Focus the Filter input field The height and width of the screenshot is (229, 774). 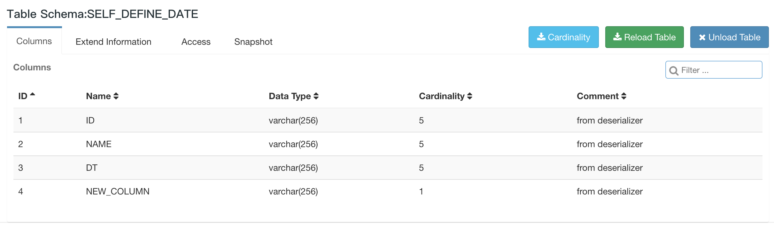[x=719, y=70]
